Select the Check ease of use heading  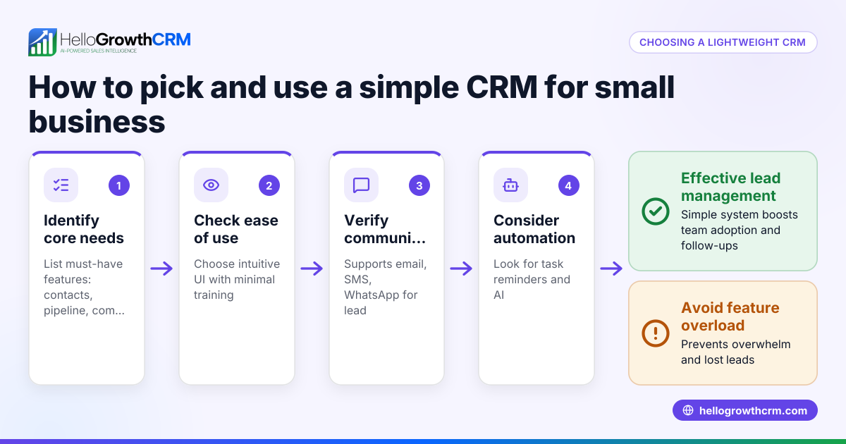point(236,229)
